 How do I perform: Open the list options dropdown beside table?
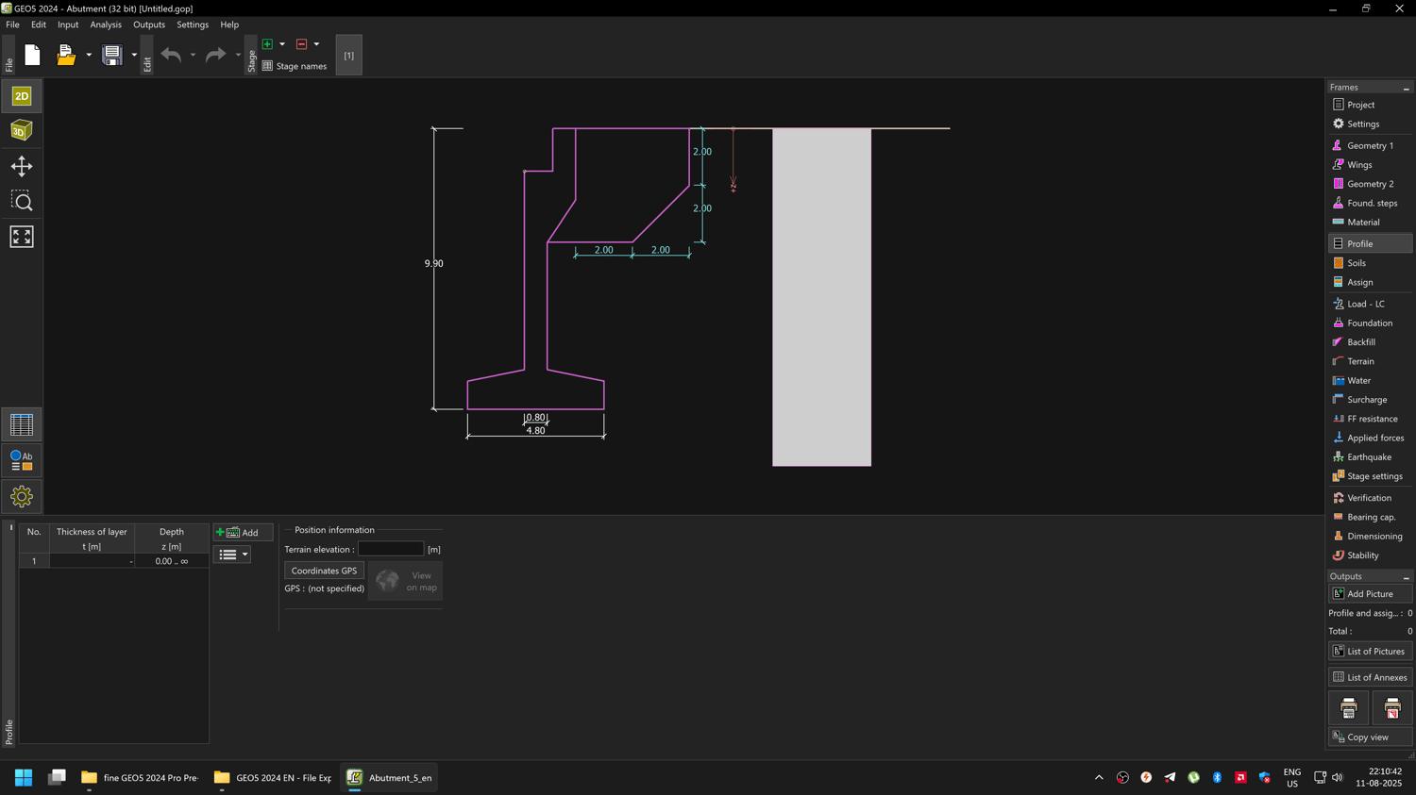232,555
